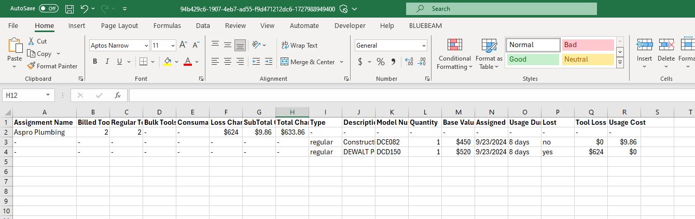Open Conditional Formatting menu
The width and height of the screenshot is (695, 219).
tap(454, 54)
